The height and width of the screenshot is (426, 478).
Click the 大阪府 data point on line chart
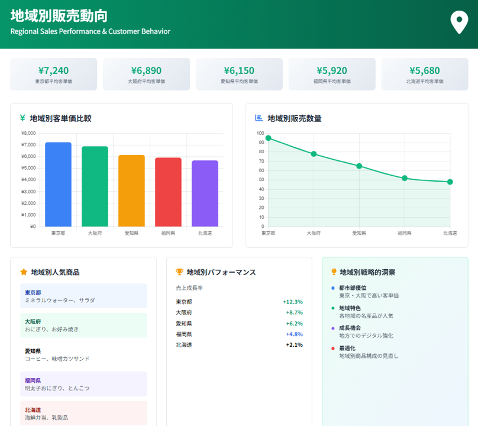tap(314, 154)
